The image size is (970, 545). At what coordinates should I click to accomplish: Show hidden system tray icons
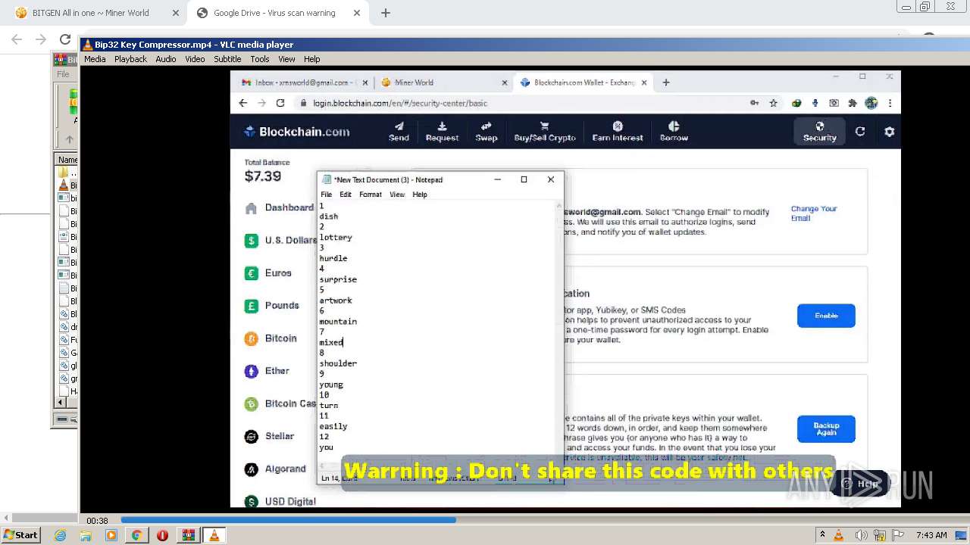coord(822,535)
